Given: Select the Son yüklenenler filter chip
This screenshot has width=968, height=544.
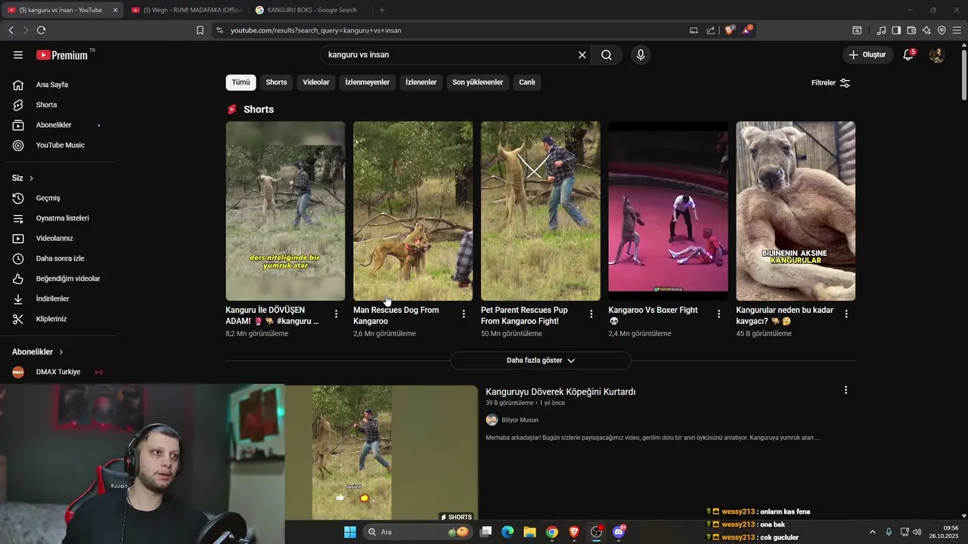Looking at the screenshot, I should [478, 82].
